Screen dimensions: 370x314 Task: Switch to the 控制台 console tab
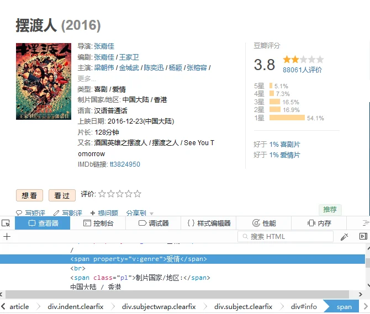(x=98, y=223)
